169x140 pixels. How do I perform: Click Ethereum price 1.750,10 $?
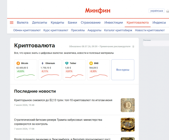pos(46,68)
